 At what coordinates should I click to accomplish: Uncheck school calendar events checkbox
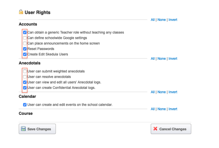[25, 105]
